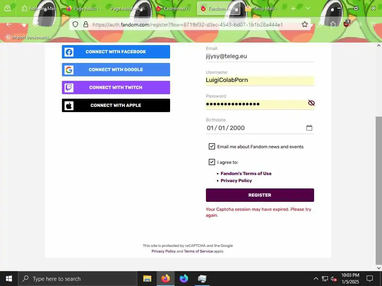The width and height of the screenshot is (382, 286).
Task: Open Fandom's Terms of Use link
Action: (x=246, y=174)
